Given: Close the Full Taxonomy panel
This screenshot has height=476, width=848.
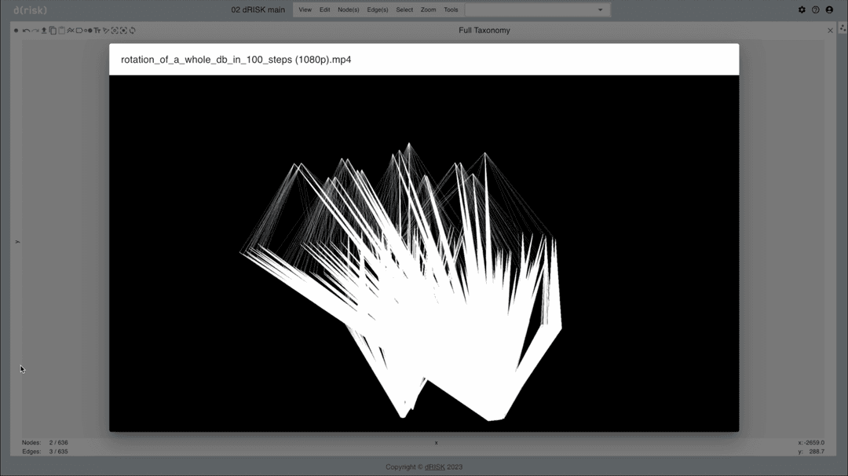Looking at the screenshot, I should pos(831,31).
